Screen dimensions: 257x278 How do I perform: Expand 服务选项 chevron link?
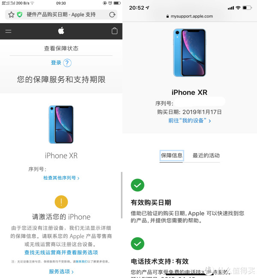coord(61,272)
